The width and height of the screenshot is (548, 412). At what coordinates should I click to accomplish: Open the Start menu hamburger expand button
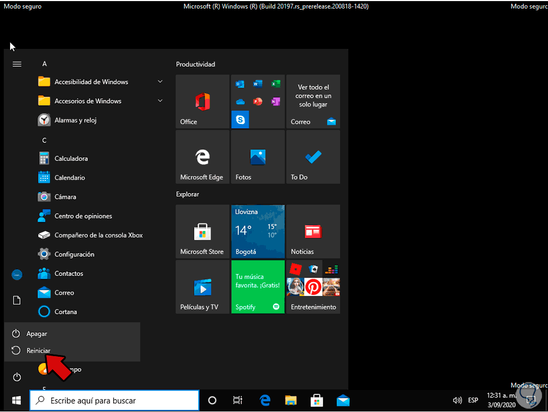(17, 64)
